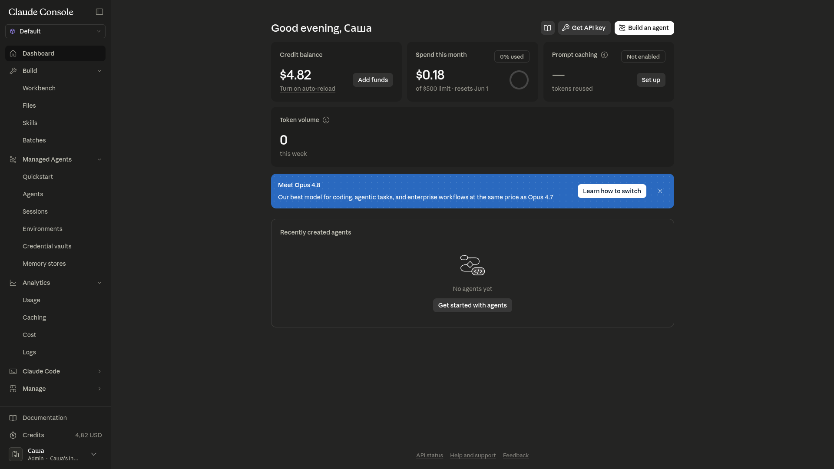834x469 pixels.
Task: Click the 4,82 USD credits value
Action: [89, 435]
